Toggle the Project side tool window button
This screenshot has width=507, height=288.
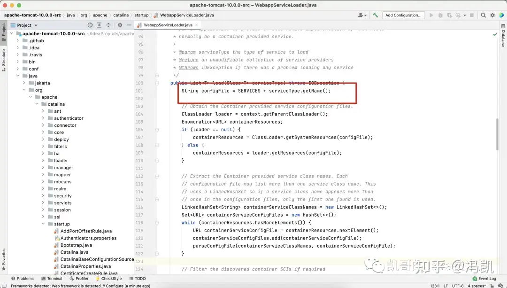click(x=4, y=32)
